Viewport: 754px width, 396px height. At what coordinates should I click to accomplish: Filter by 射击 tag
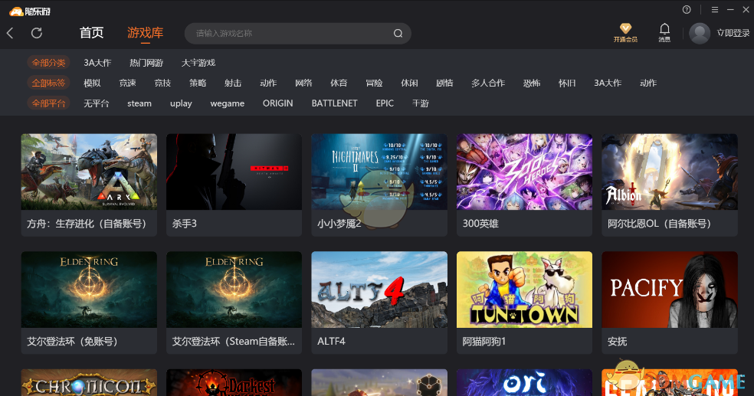tap(233, 83)
